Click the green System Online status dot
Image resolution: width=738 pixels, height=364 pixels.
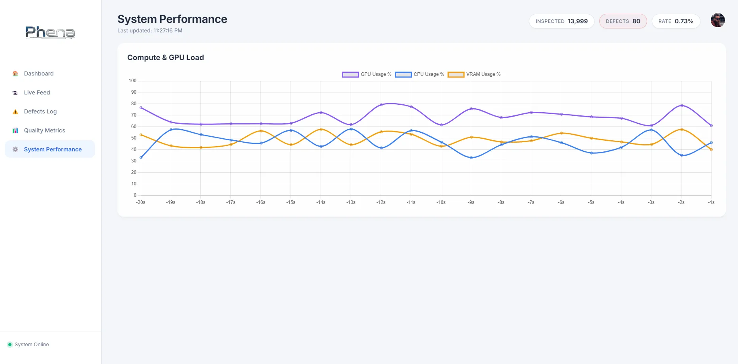coord(11,344)
